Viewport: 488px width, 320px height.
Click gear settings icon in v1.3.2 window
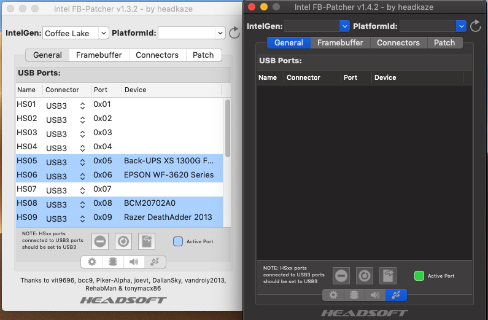(92, 262)
